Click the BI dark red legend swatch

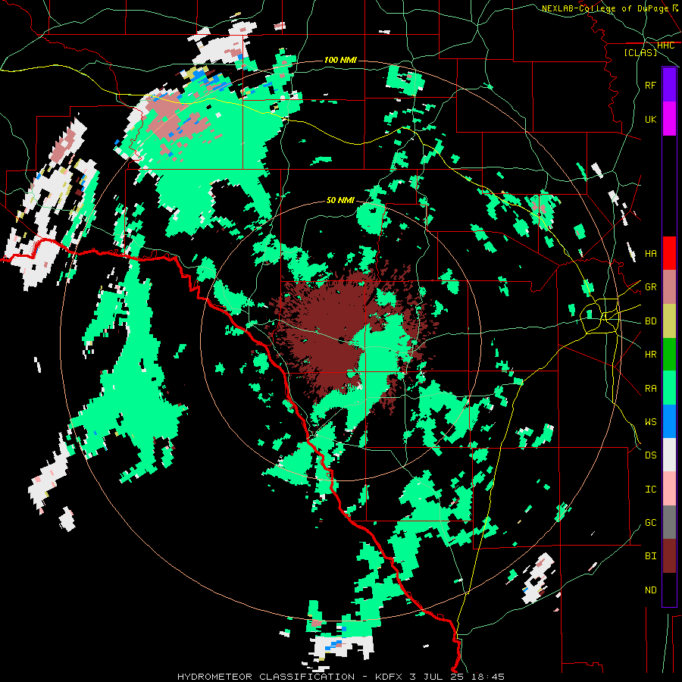point(669,556)
